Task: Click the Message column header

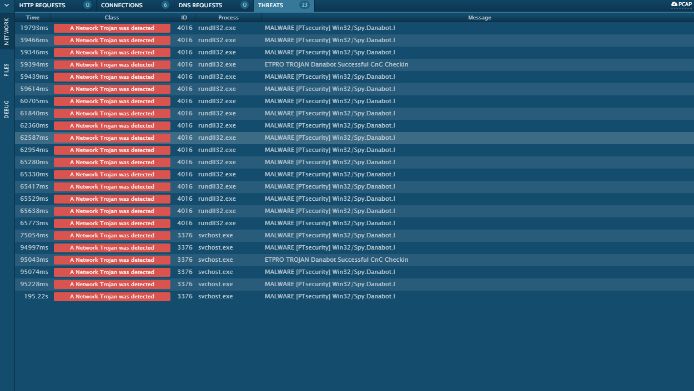Action: 479,18
